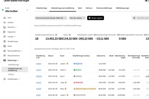
Task: Click the badge icon beside Nina
Action: [x=66, y=89]
